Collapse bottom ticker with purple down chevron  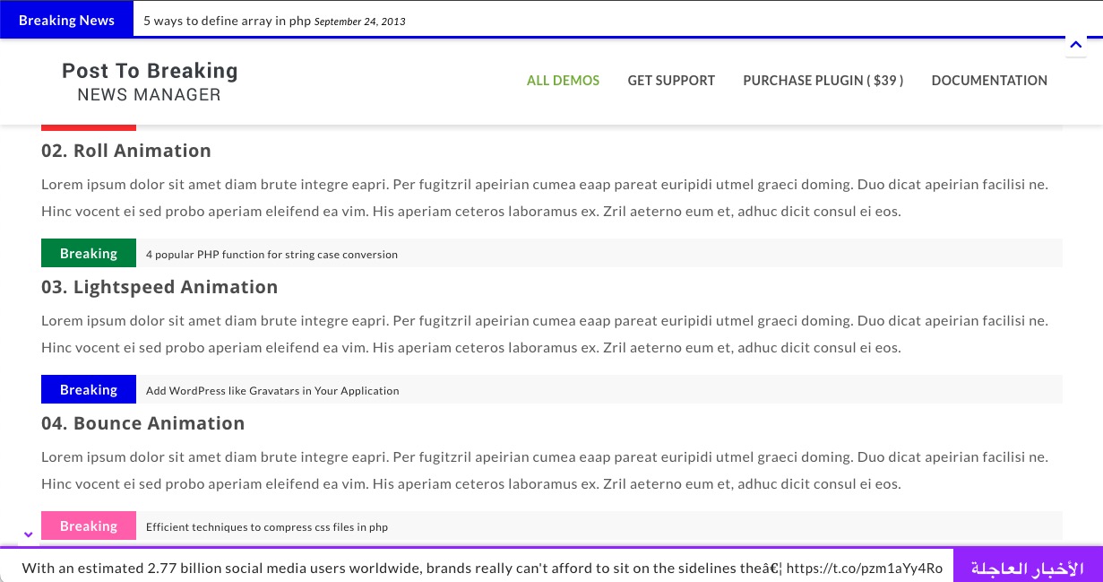28,534
